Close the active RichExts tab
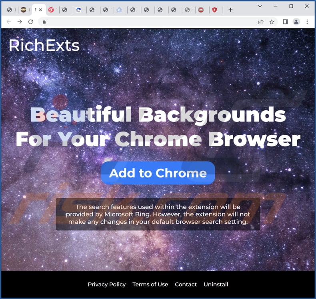 40,10
